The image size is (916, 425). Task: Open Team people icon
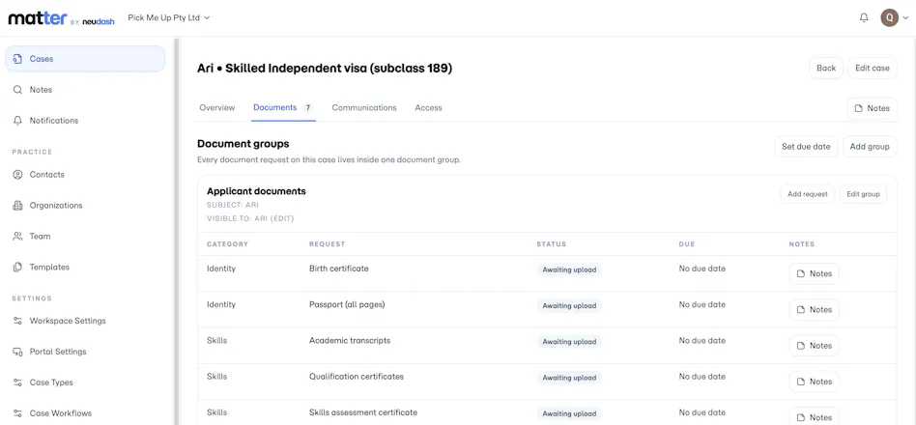click(x=17, y=237)
